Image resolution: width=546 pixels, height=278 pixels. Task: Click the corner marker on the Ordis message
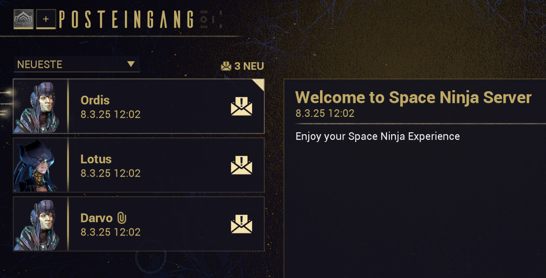259,84
